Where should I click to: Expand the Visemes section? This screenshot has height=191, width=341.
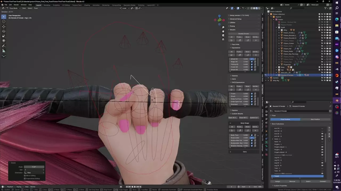(x=234, y=76)
